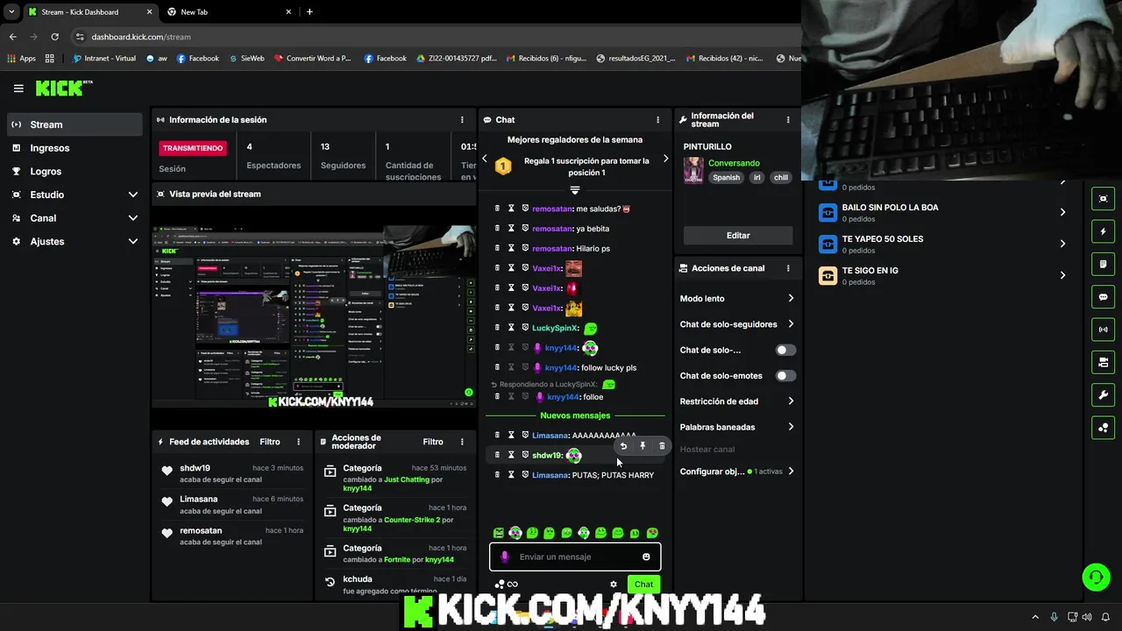This screenshot has width=1122, height=631.
Task: Click the broadcast signal icon in right sidebar
Action: pos(1103,330)
